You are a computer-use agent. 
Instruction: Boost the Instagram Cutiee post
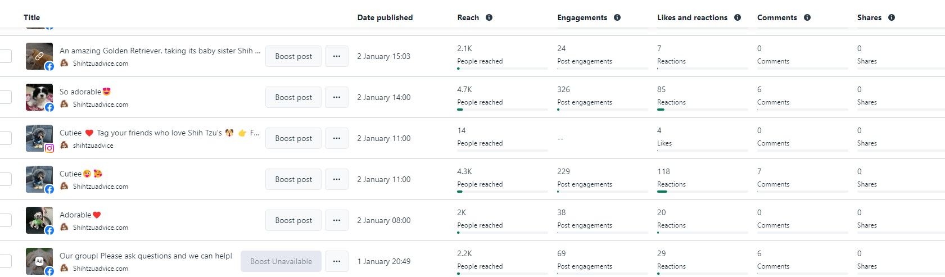coord(293,138)
